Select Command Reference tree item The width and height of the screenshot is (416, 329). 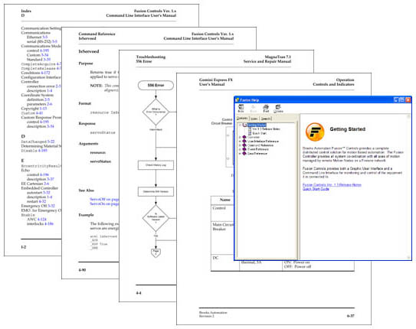point(260,145)
